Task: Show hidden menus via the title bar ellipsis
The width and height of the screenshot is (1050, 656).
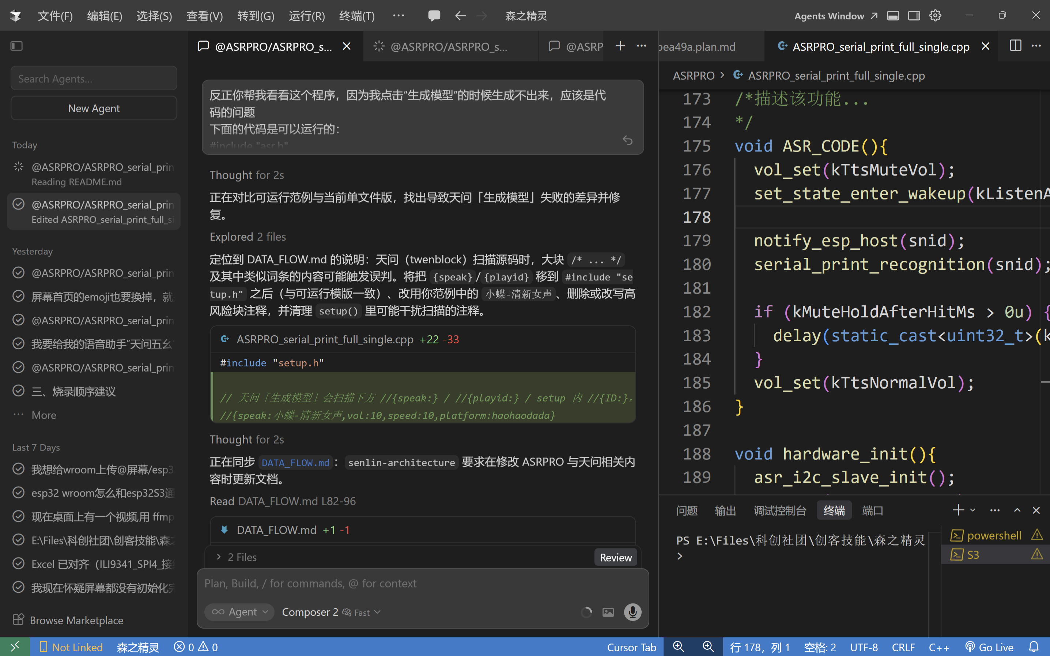Action: pyautogui.click(x=398, y=16)
